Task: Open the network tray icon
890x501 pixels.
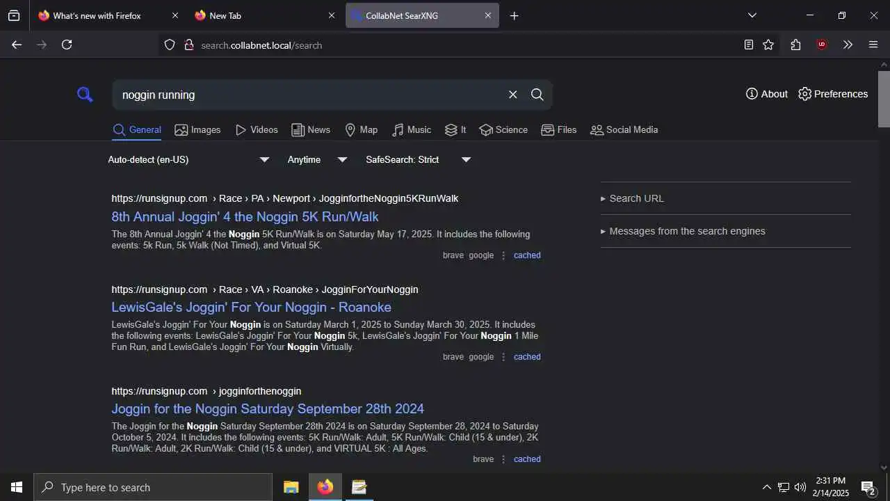Action: (784, 487)
